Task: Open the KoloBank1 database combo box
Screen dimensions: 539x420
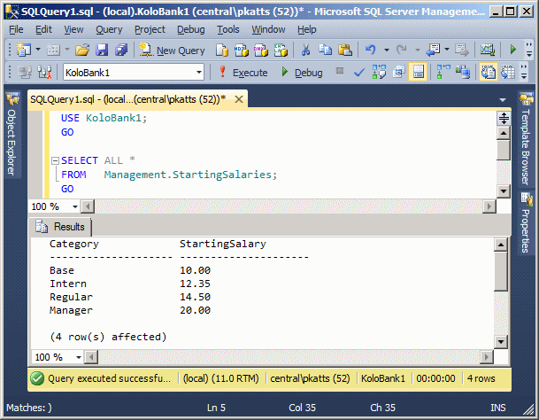Action: coord(134,73)
